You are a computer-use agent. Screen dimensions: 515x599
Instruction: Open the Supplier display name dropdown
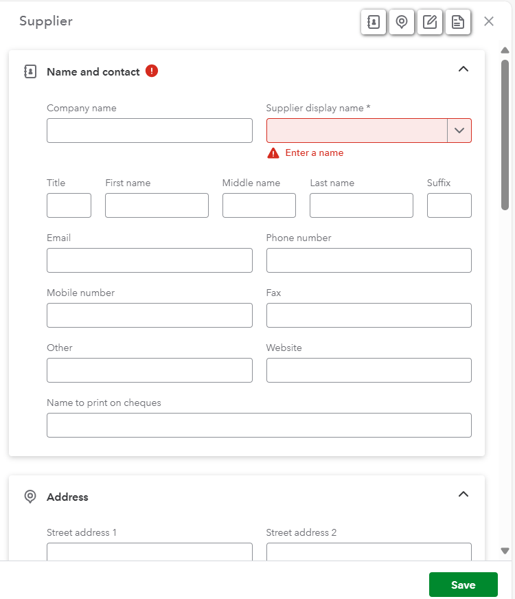pos(459,131)
